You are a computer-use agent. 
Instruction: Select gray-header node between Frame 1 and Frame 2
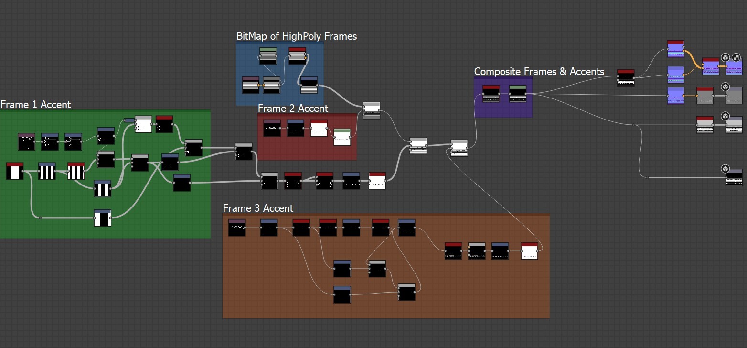244,152
